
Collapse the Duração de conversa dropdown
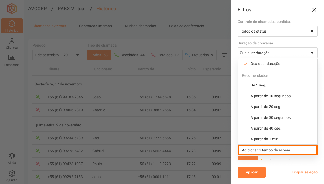click(277, 53)
